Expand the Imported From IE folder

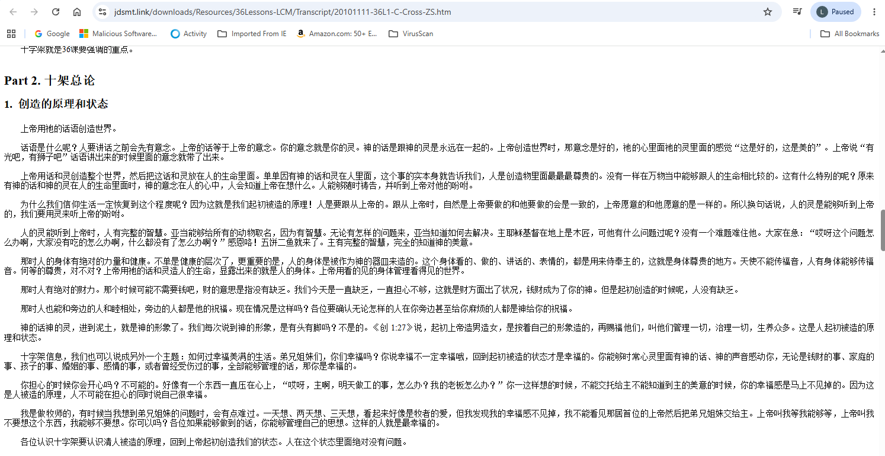tap(252, 34)
